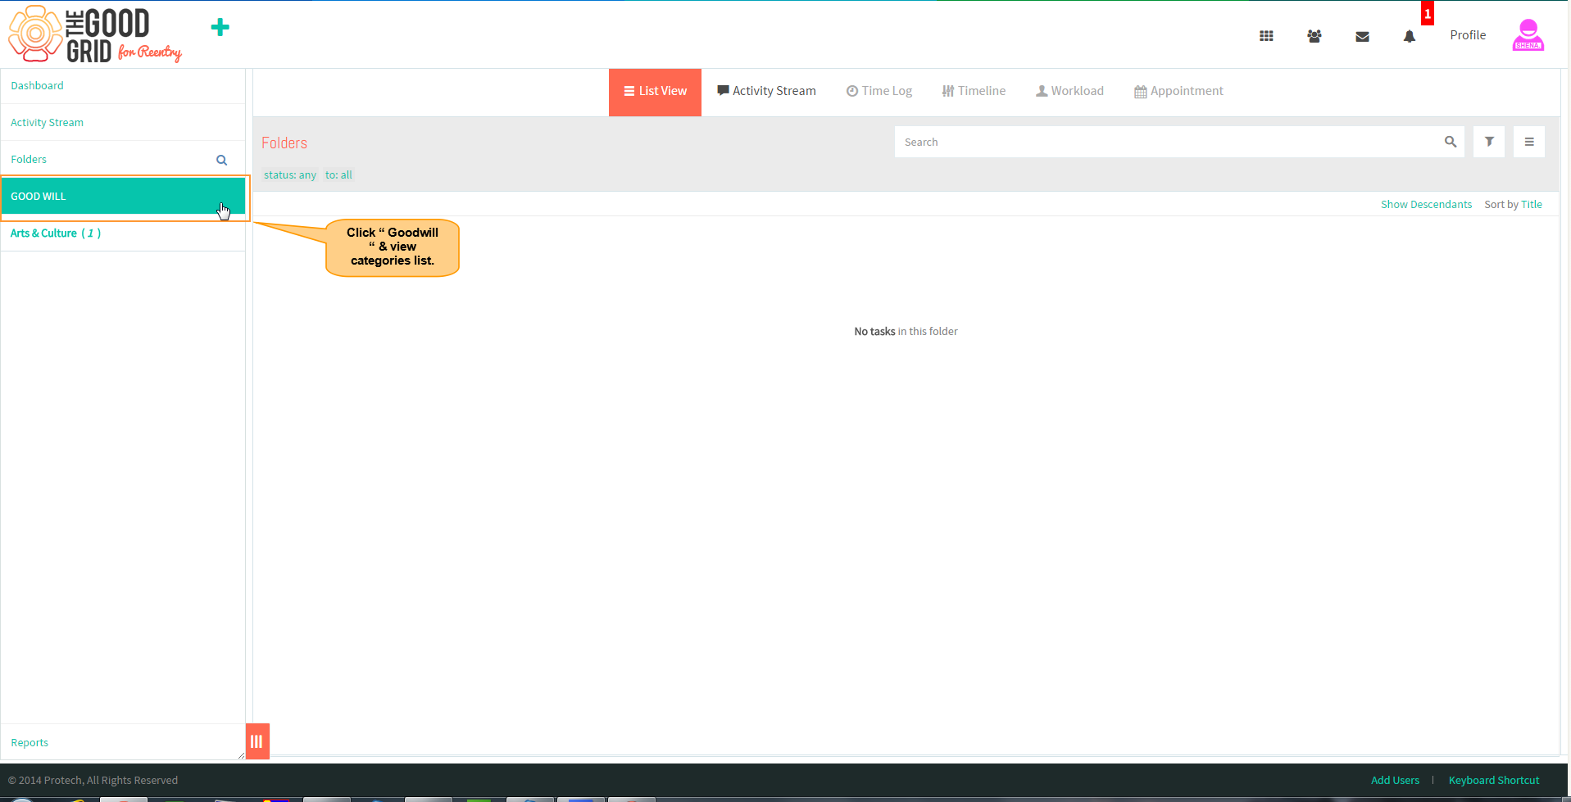Toggle the orange sidebar collapse handle
The image size is (1571, 802).
coord(257,741)
